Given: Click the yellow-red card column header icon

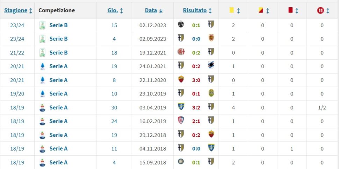Looking at the screenshot, I should point(261,10).
